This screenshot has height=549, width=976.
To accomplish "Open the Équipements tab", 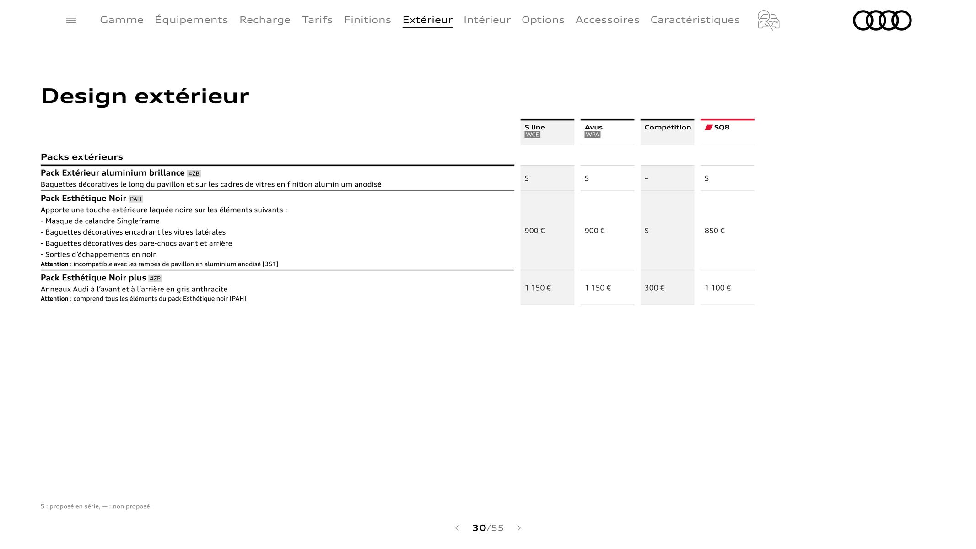I will 191,20.
